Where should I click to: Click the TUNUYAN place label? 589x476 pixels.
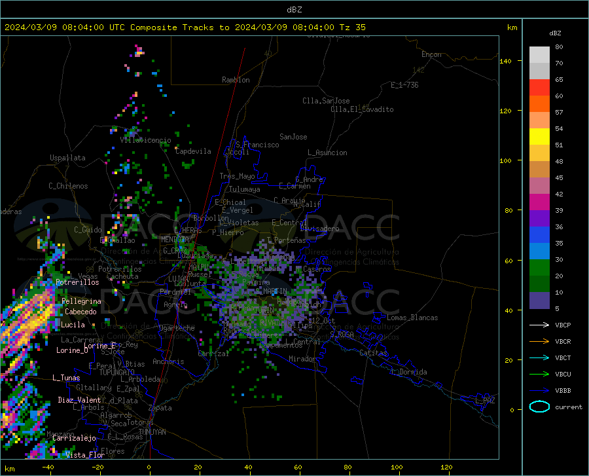pyautogui.click(x=152, y=432)
